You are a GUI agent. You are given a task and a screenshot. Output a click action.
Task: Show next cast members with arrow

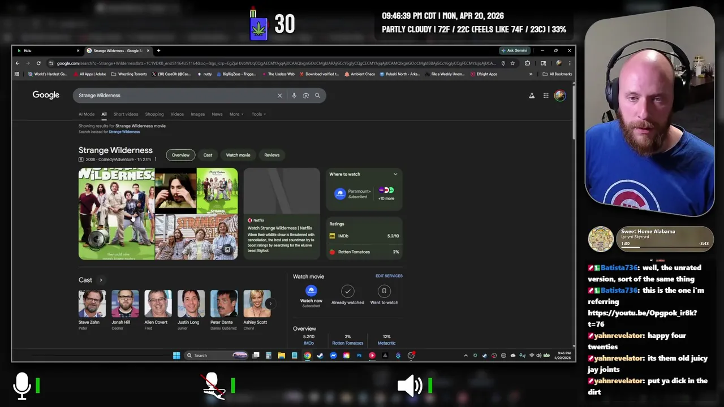click(270, 304)
